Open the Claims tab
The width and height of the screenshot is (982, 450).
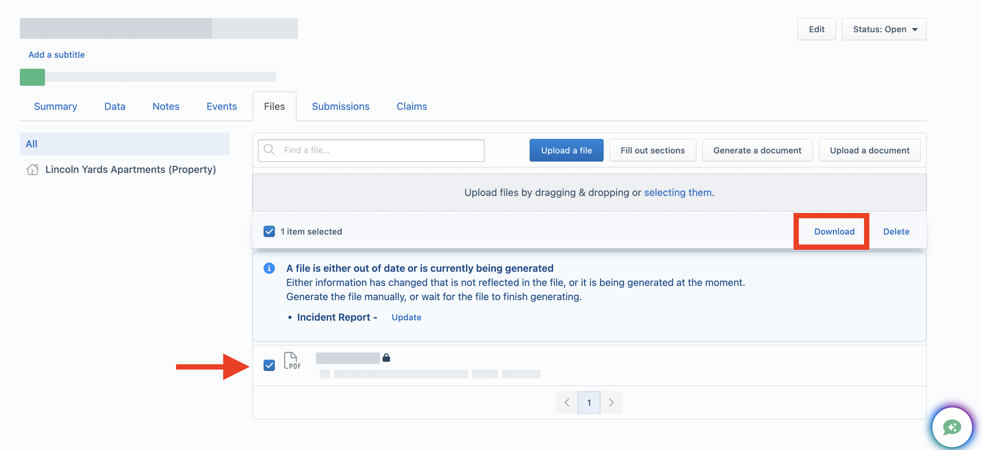point(412,106)
